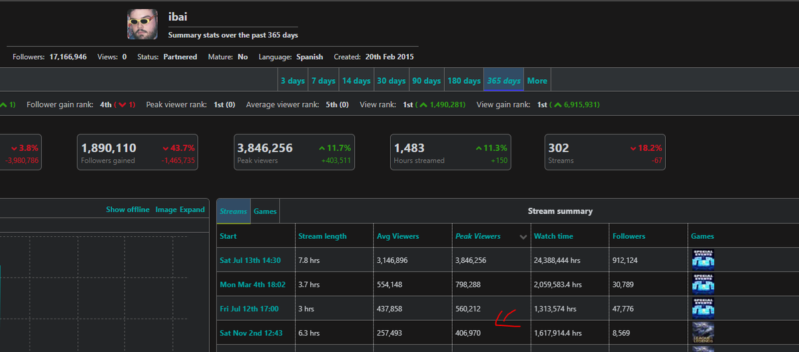The height and width of the screenshot is (352, 799).
Task: Sort table by Avg Viewers column
Action: pos(398,236)
